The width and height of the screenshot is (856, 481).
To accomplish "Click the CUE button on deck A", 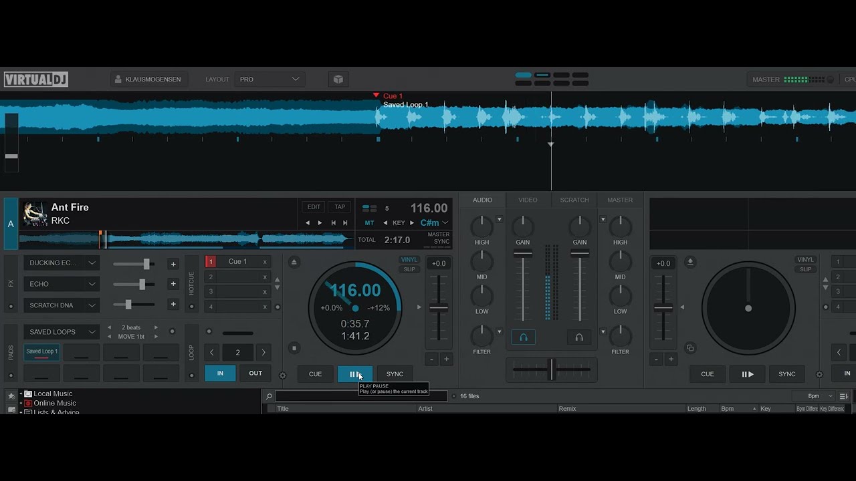I will 315,374.
